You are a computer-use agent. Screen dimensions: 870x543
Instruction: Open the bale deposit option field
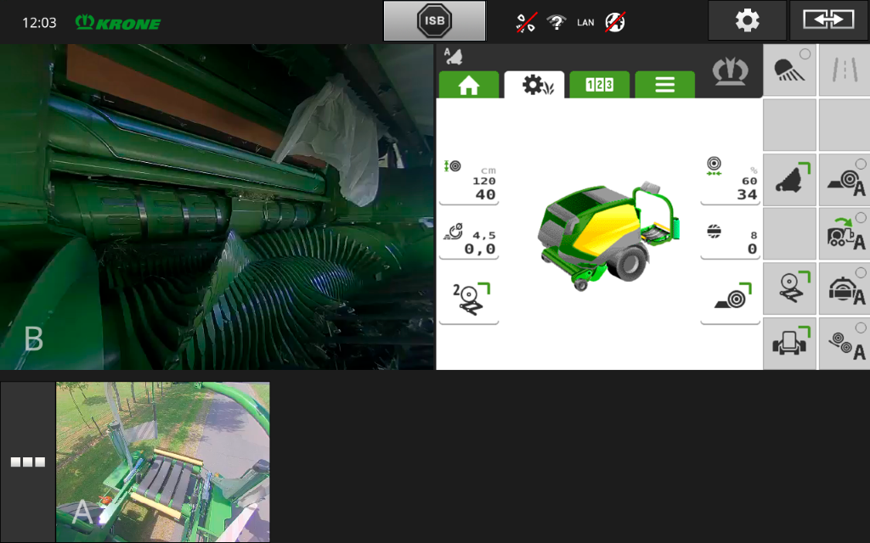[730, 302]
